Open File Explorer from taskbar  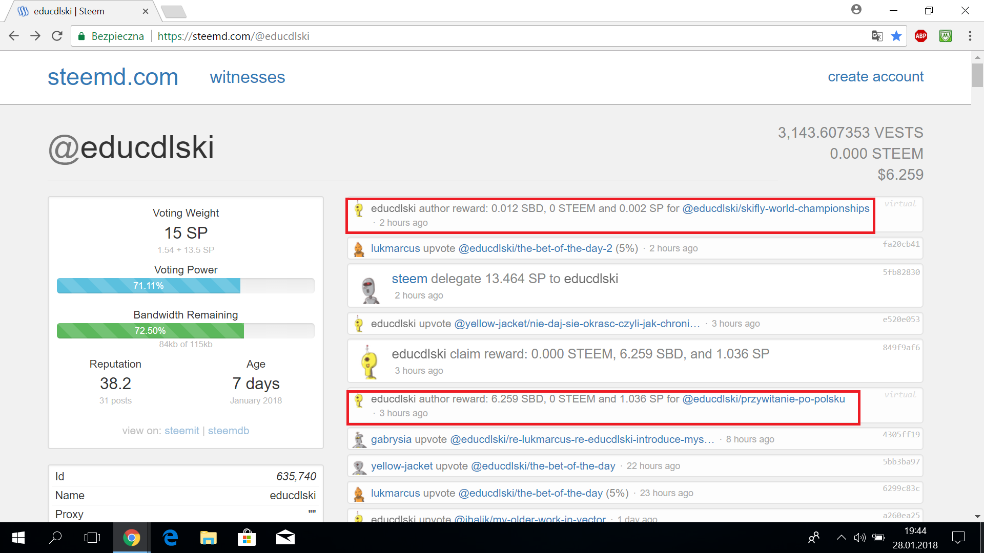(x=208, y=538)
